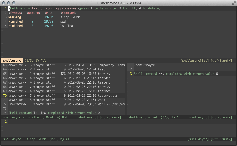Click the 2012-09-06 16:05 timestamp
Viewport: 237px width, 146px height.
click(82, 74)
